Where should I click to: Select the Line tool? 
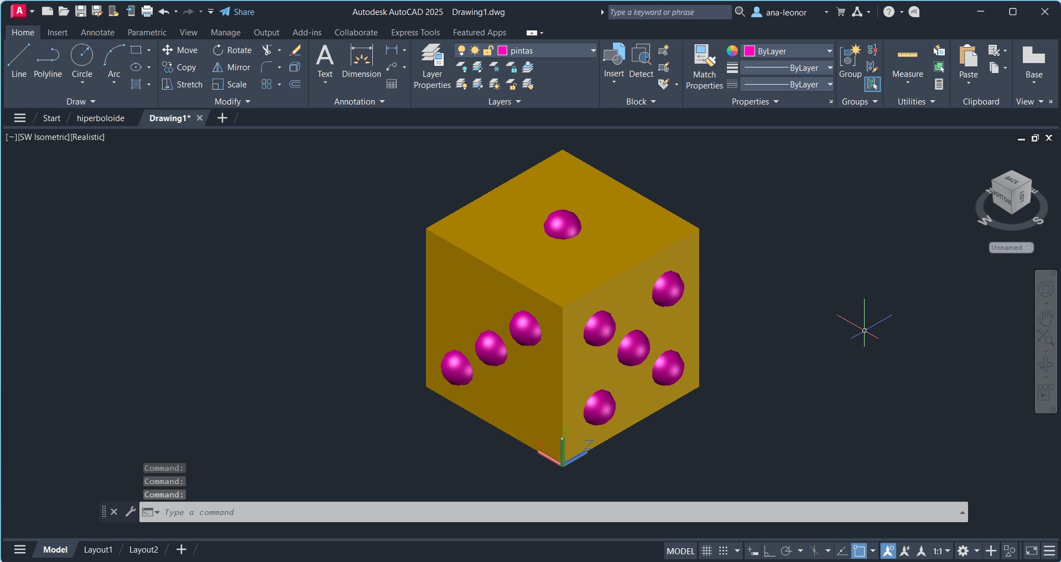tap(19, 61)
